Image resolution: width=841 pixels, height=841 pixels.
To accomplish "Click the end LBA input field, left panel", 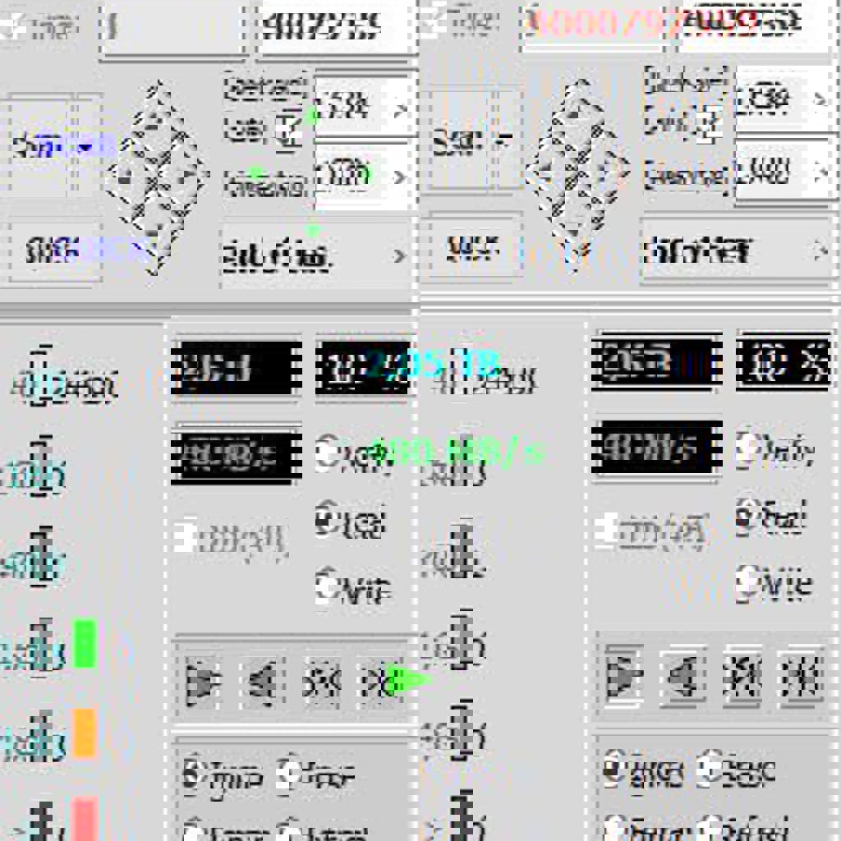I will pyautogui.click(x=333, y=28).
